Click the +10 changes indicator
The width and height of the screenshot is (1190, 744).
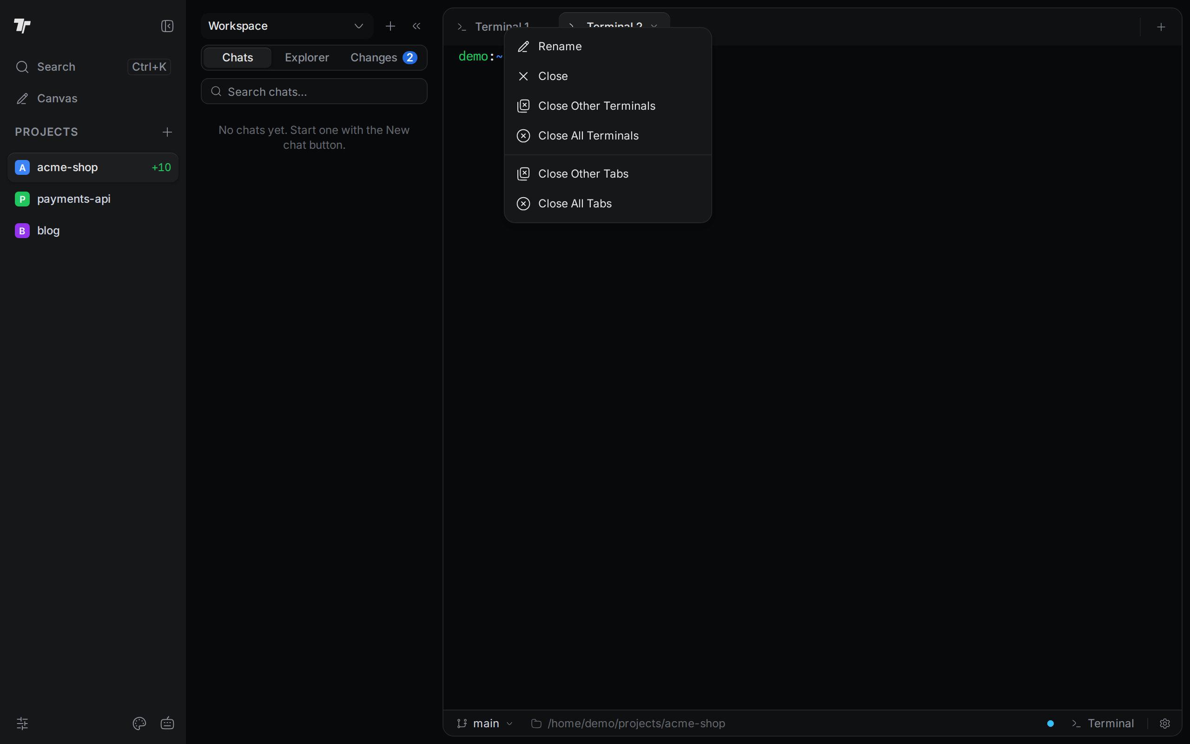(161, 167)
